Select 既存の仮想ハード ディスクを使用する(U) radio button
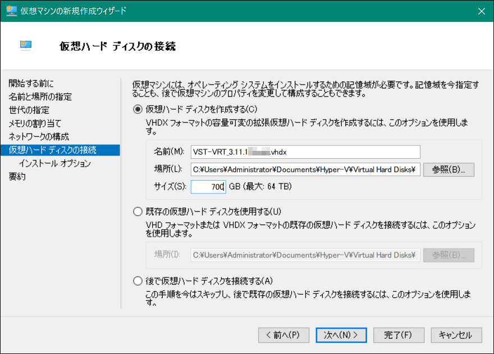The height and width of the screenshot is (354, 494). (x=138, y=212)
